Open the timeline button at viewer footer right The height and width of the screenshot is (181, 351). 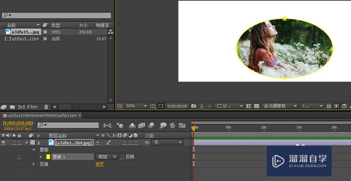tap(345, 106)
